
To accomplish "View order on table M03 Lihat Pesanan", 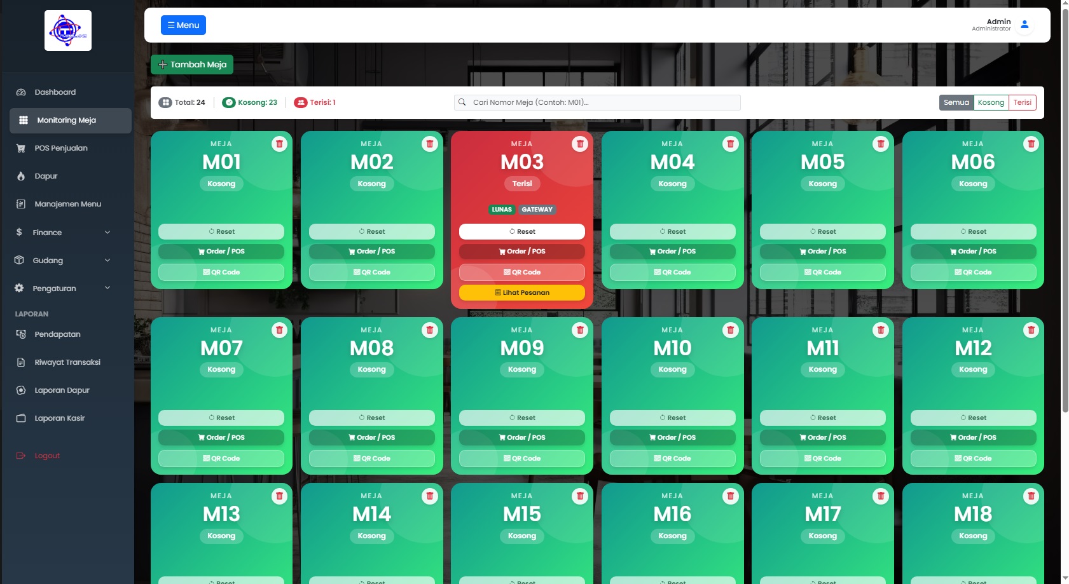I will pos(522,292).
